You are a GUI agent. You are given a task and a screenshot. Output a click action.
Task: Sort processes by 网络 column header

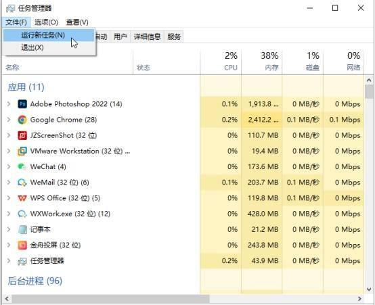click(x=344, y=62)
